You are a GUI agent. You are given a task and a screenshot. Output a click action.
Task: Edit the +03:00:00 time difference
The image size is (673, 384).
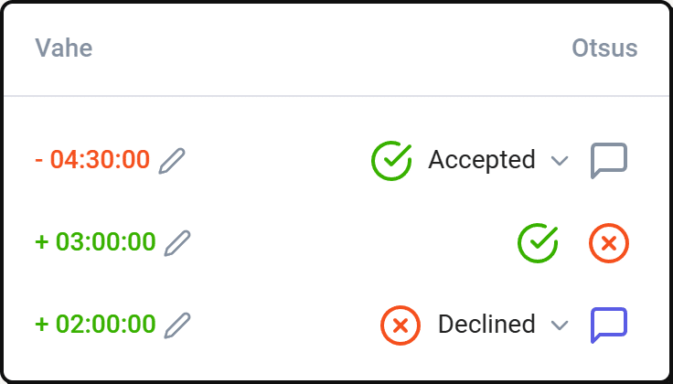pyautogui.click(x=177, y=243)
